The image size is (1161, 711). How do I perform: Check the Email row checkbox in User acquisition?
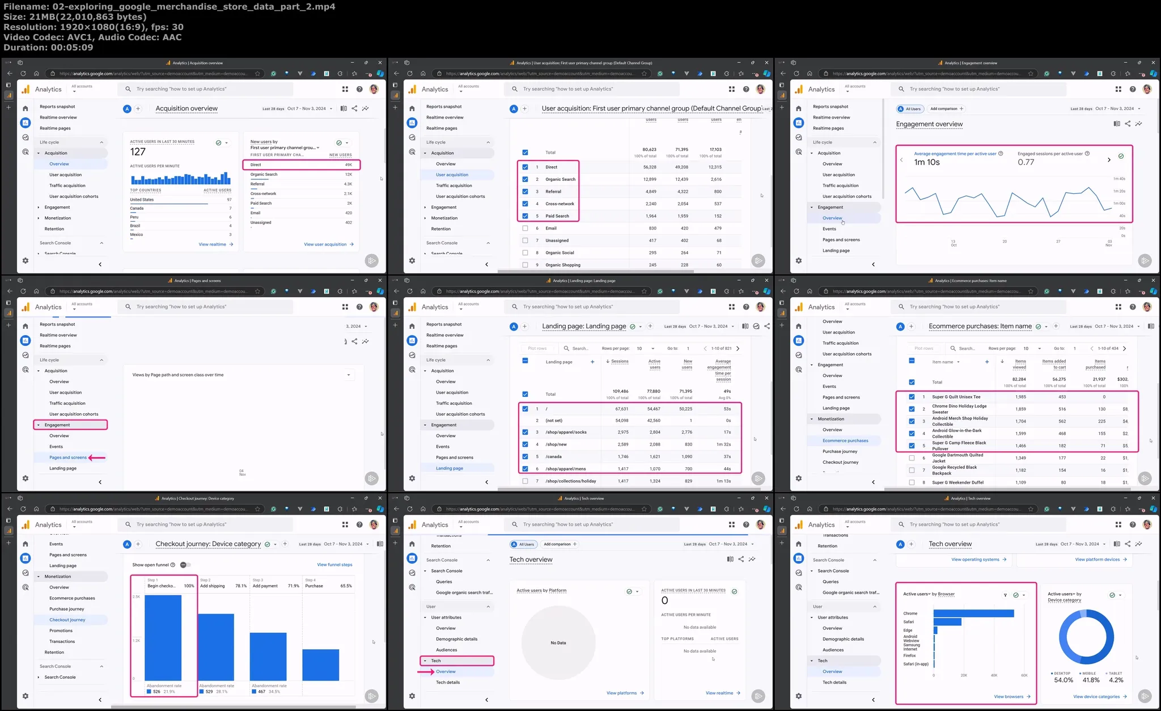tap(525, 228)
